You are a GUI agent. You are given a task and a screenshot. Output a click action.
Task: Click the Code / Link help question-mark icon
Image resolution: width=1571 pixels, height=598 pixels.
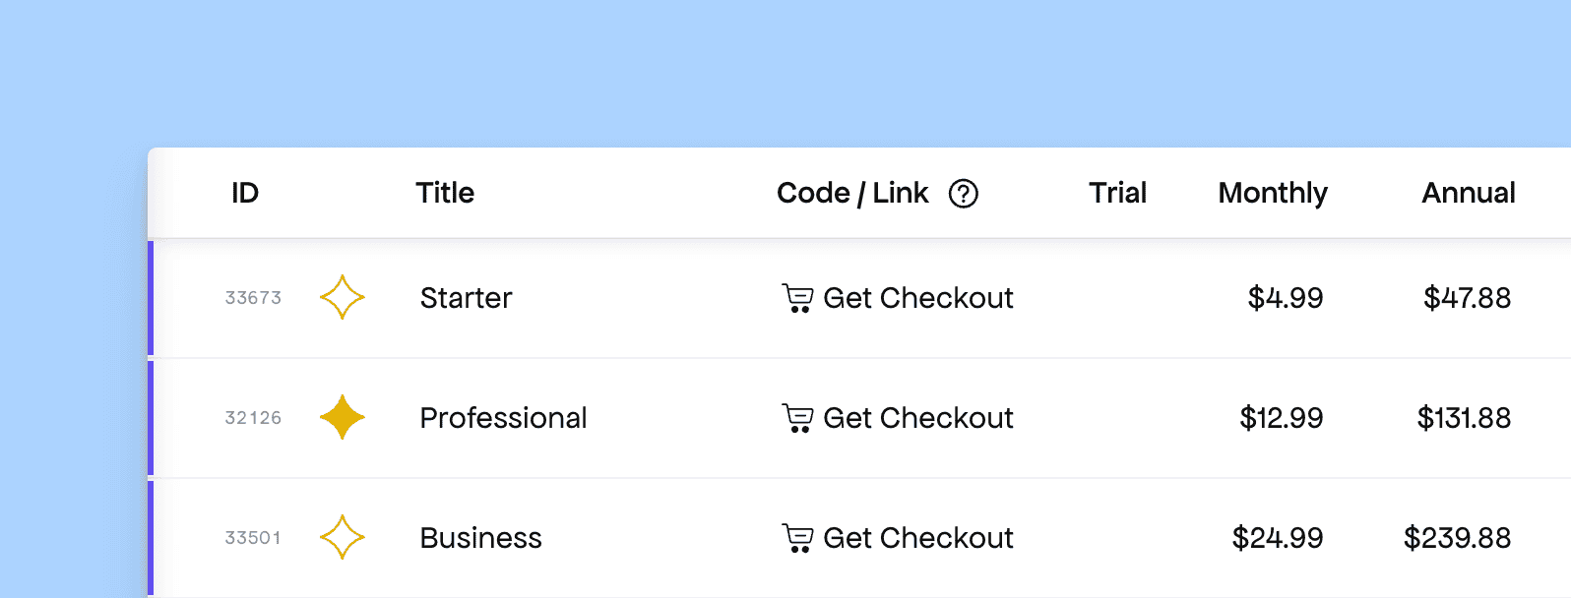tap(963, 194)
